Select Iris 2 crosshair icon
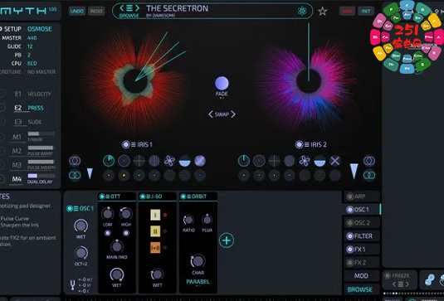Screen dimensions: 444x301 click(x=274, y=161)
